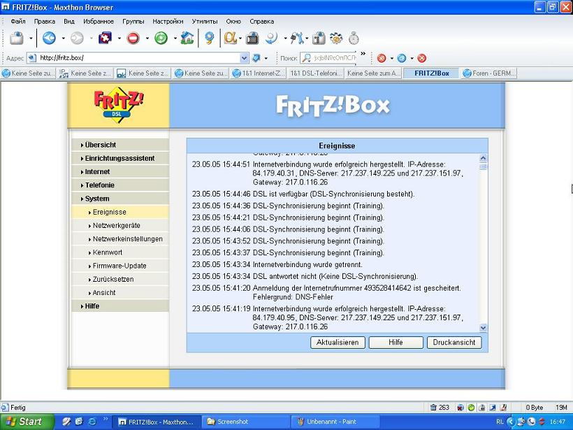Click the blue swirl toolbar icon

point(272,38)
